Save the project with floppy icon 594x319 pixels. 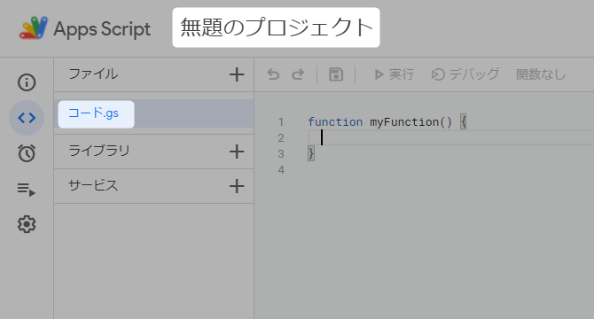coord(336,74)
